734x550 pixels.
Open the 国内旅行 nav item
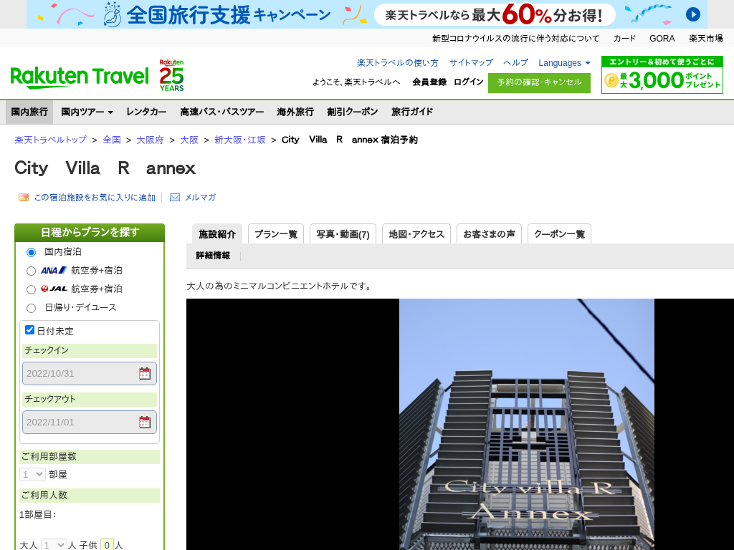[29, 112]
